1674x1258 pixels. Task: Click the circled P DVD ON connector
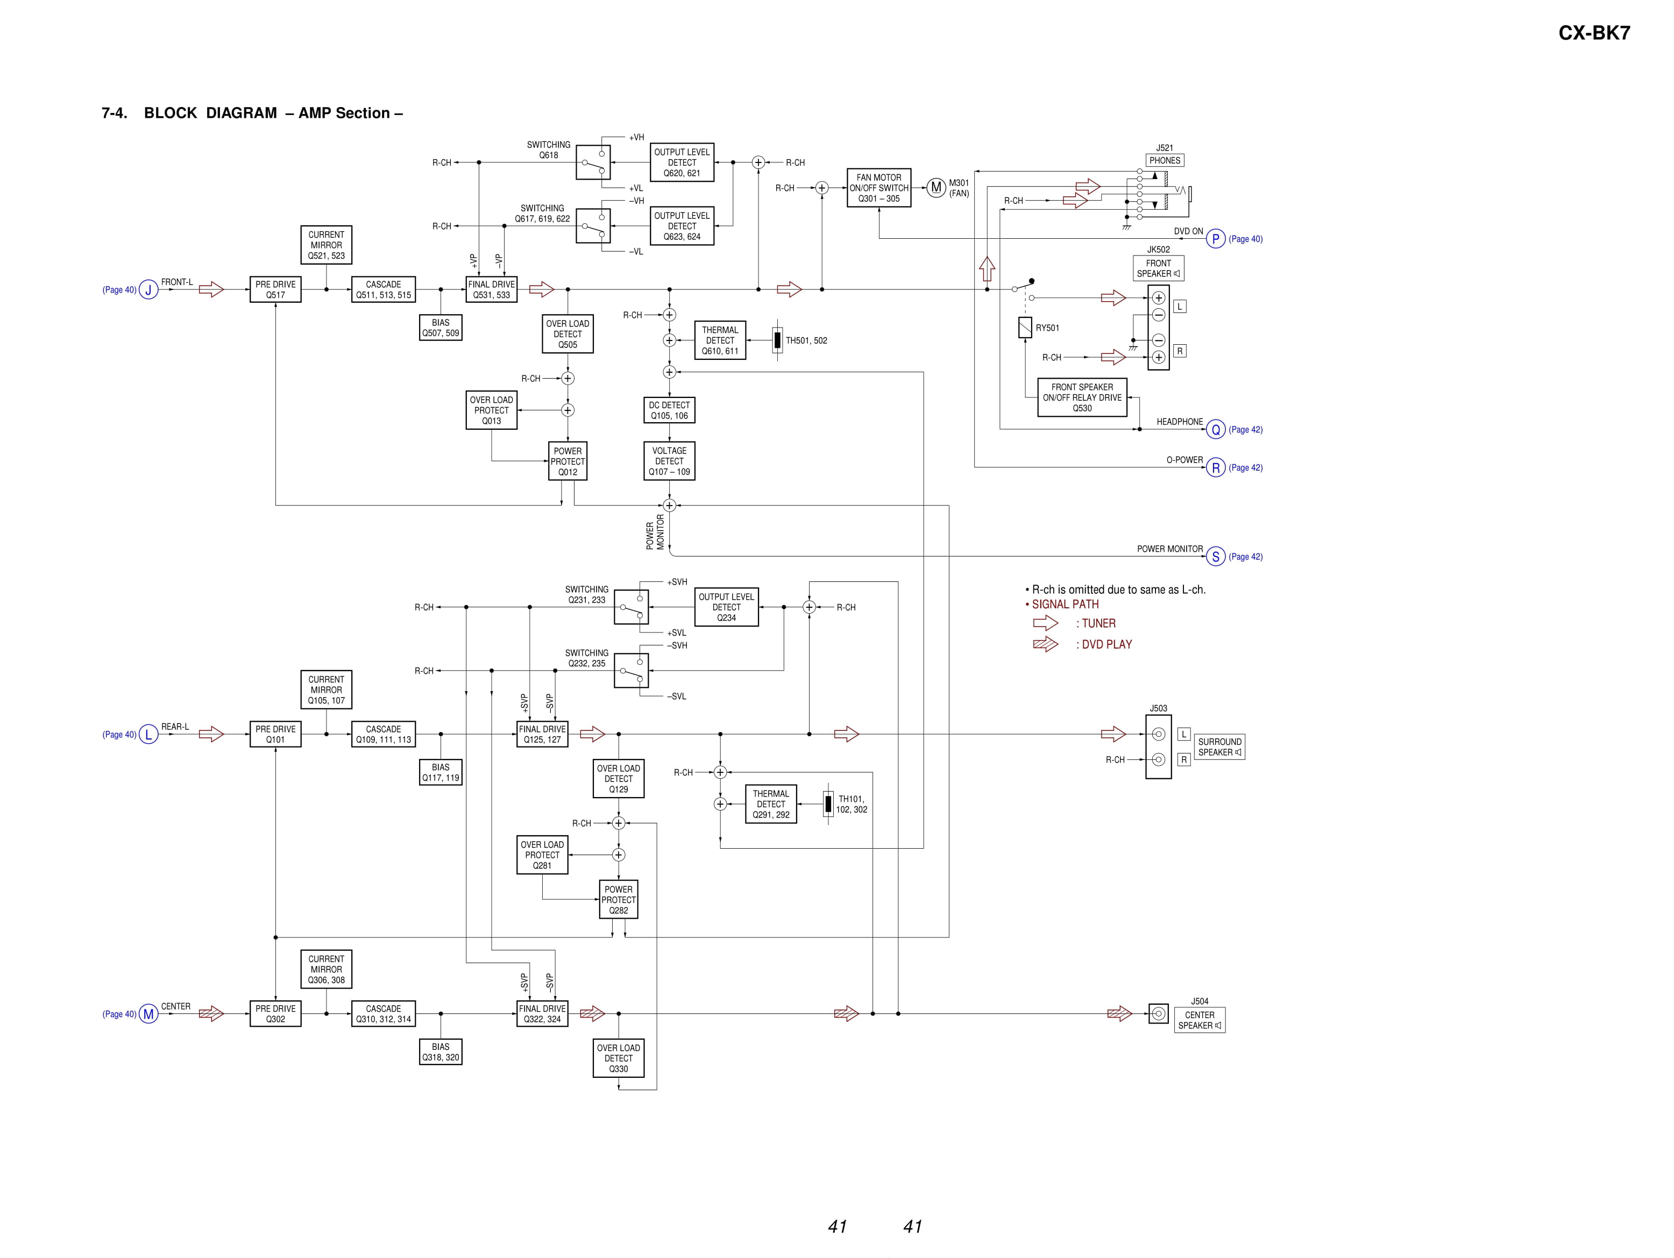pyautogui.click(x=1215, y=239)
